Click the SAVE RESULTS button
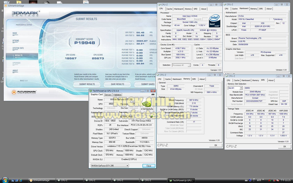Image resolution: width=293 pixels, height=183 pixels. [117, 84]
